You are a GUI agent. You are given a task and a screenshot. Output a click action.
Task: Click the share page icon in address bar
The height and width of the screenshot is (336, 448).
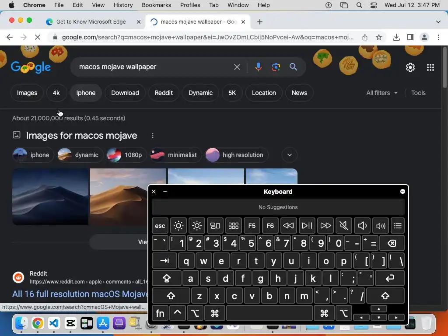coord(365,37)
